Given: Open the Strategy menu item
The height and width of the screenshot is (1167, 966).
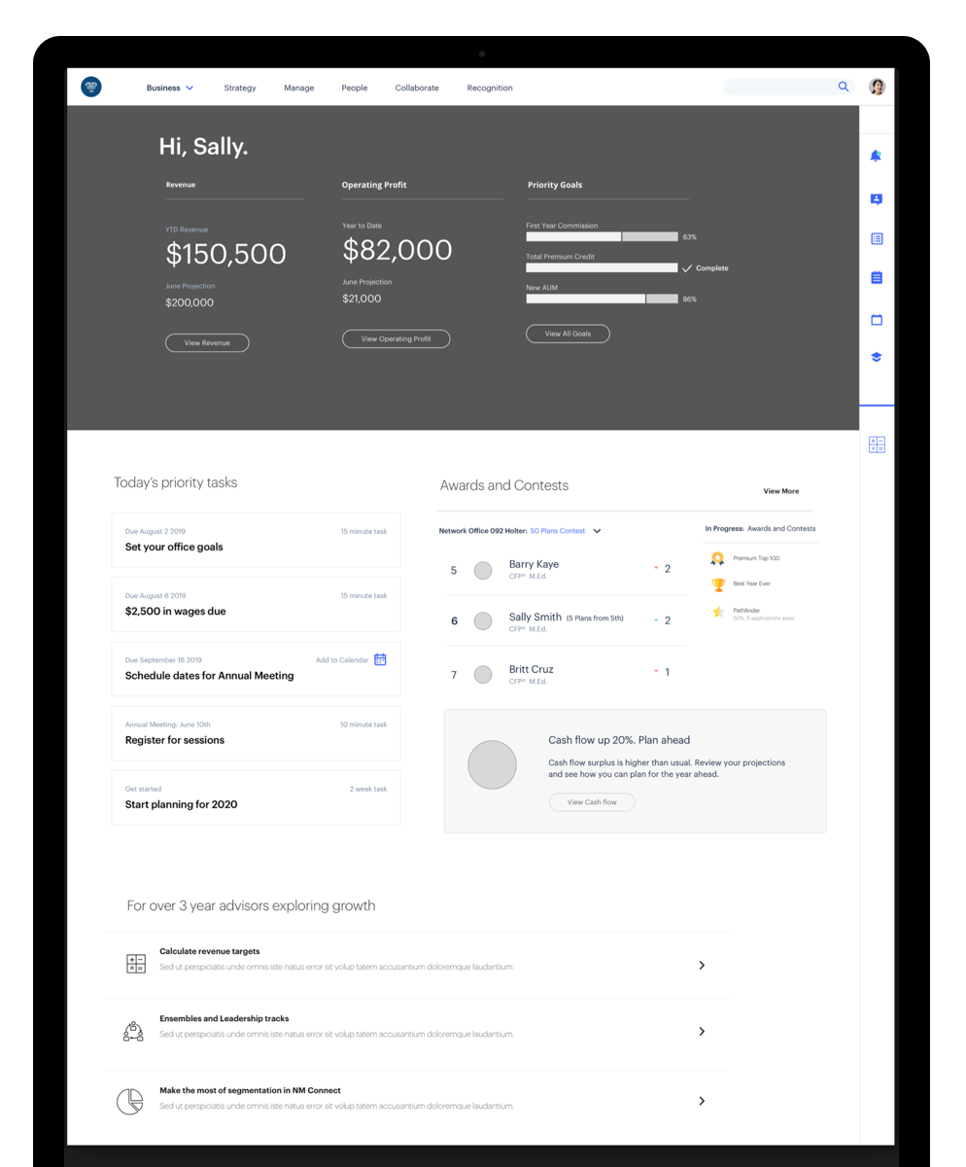Looking at the screenshot, I should (x=240, y=88).
